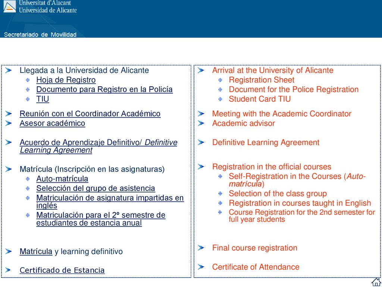Click 'Llegada a la Universidad de Alicante' text

pyautogui.click(x=84, y=71)
